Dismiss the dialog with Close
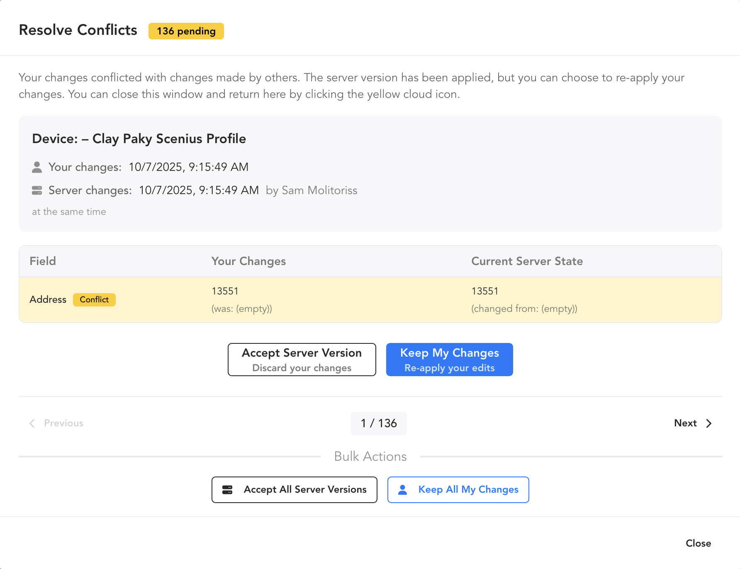Viewport: 740px width, 569px height. (698, 543)
